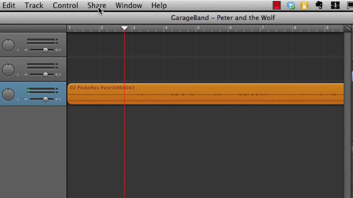Jump to measure 2 on the ruler
Image resolution: width=353 pixels, height=198 pixels.
click(101, 28)
